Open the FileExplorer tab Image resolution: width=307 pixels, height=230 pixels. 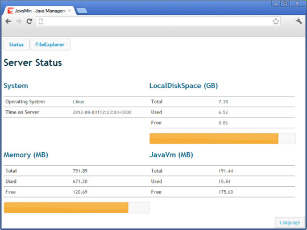[50, 45]
